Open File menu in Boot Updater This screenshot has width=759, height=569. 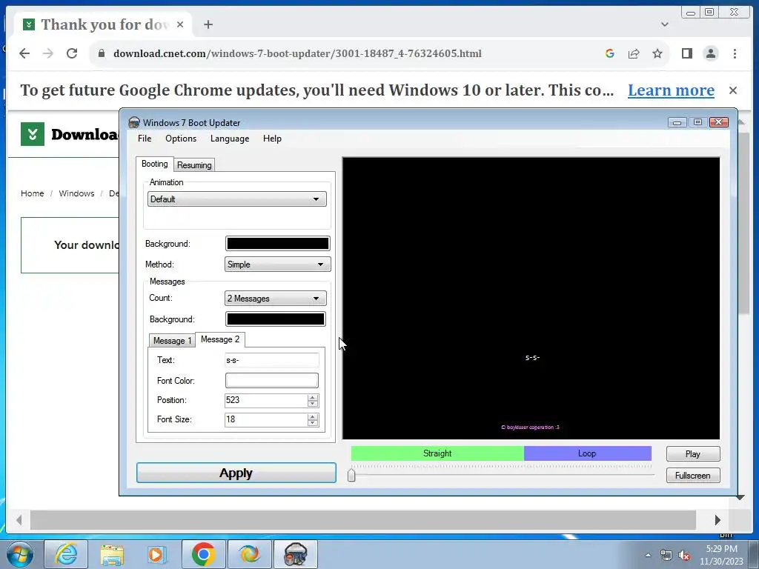145,139
